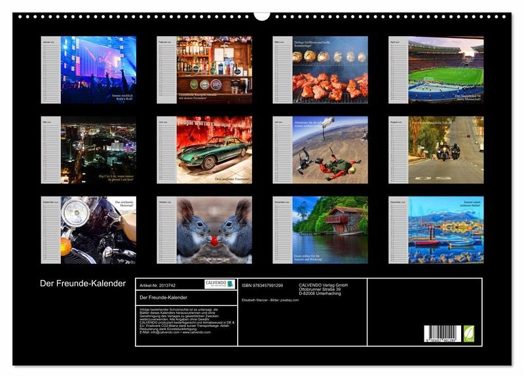Screen dimensions: 524x378
Task: Open the September motorcycle headlight thumbnail
Action: pos(98,230)
